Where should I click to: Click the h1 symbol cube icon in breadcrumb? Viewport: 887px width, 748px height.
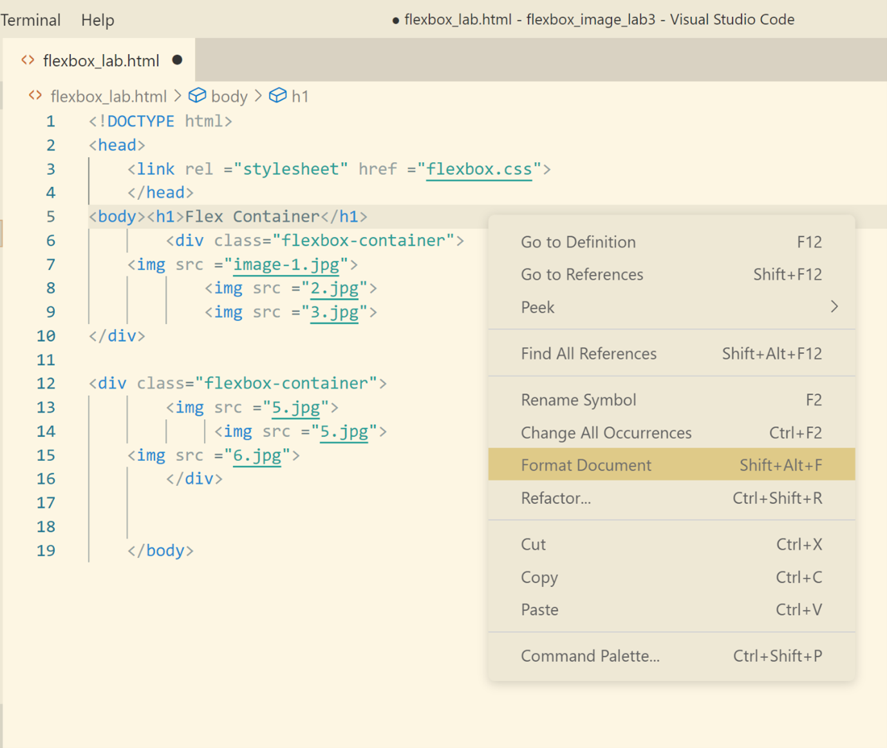coord(277,96)
